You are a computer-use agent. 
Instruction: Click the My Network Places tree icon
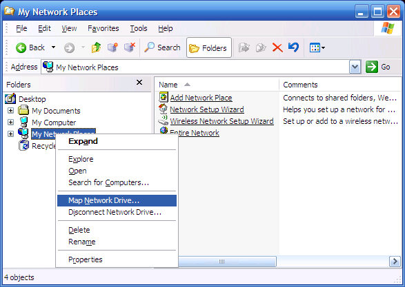click(x=23, y=134)
